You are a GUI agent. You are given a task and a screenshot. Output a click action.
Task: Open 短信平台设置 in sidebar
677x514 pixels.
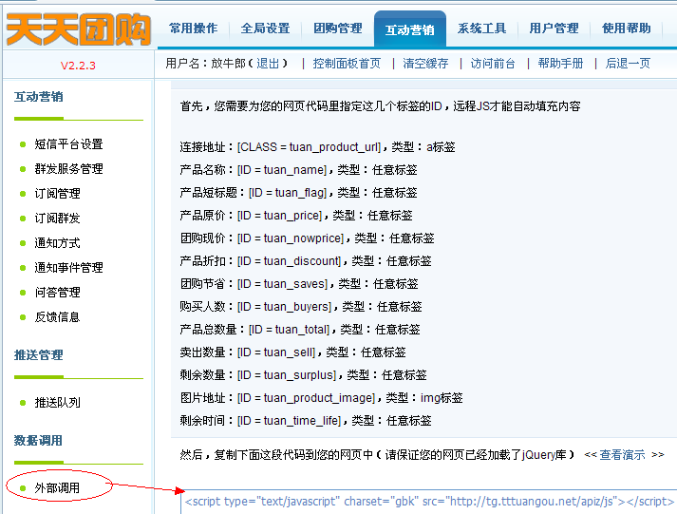[x=68, y=144]
